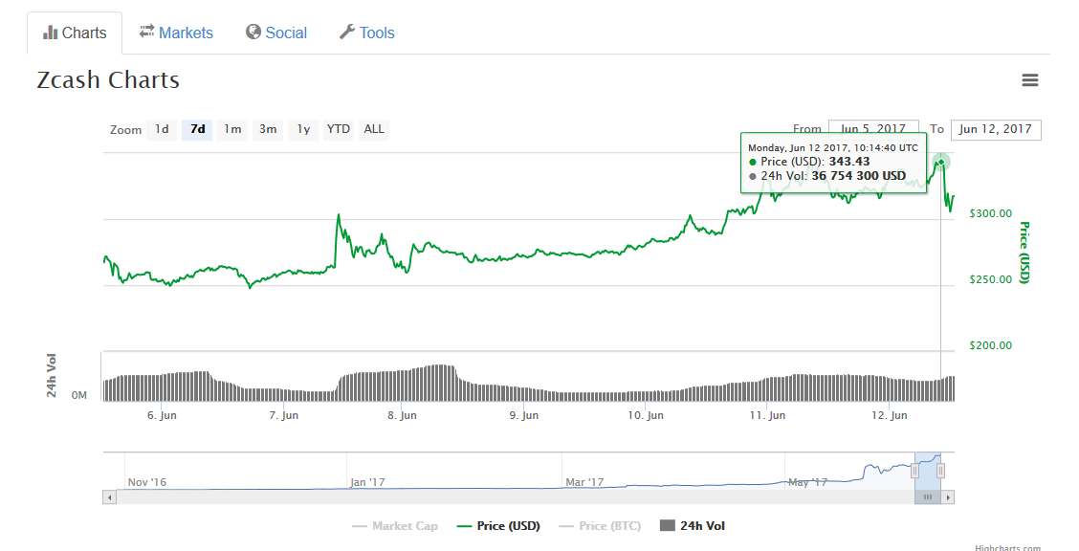The image size is (1079, 551).
Task: Show ALL time zoom range
Action: pyautogui.click(x=374, y=129)
